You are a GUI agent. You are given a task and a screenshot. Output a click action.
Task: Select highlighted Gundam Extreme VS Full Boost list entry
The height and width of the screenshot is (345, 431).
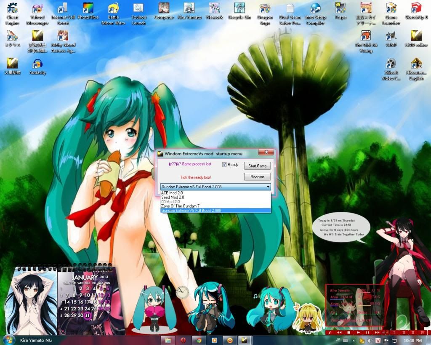(215, 211)
